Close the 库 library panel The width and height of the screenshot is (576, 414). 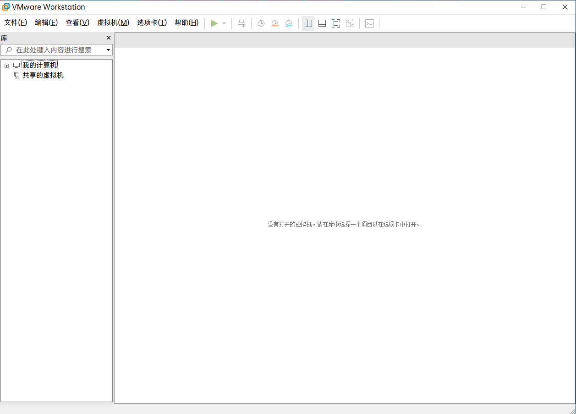point(109,38)
